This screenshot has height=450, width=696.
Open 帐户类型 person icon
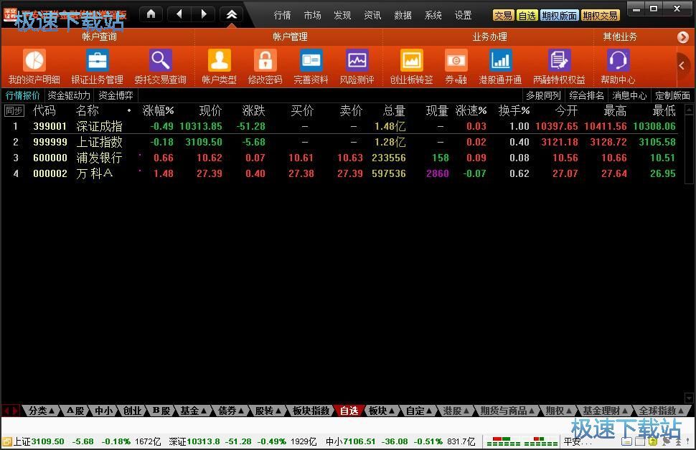pos(220,60)
